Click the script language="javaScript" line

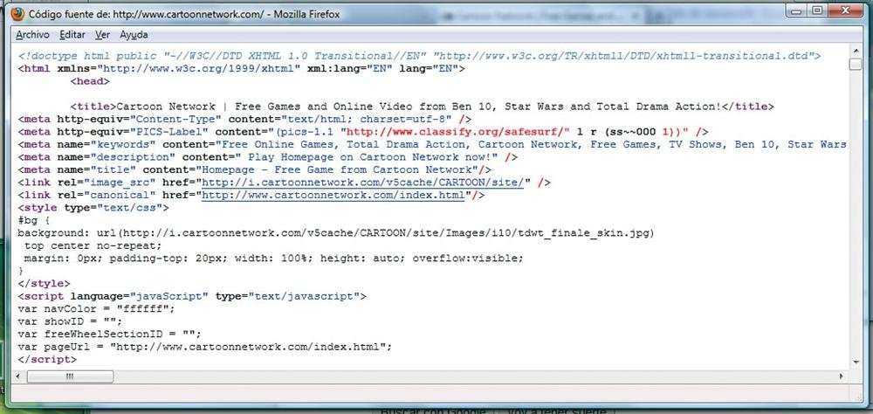click(x=192, y=296)
